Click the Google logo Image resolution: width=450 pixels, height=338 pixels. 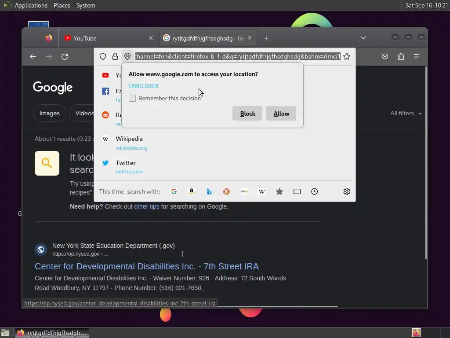coord(53,88)
